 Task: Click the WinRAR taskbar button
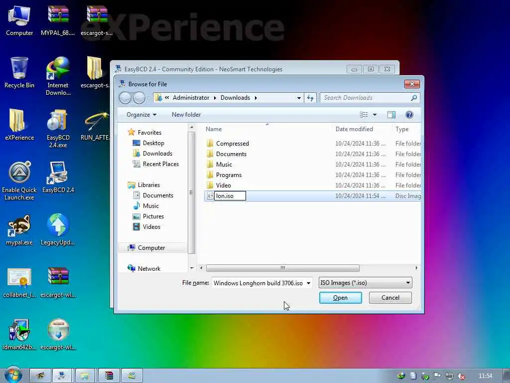[x=109, y=376]
